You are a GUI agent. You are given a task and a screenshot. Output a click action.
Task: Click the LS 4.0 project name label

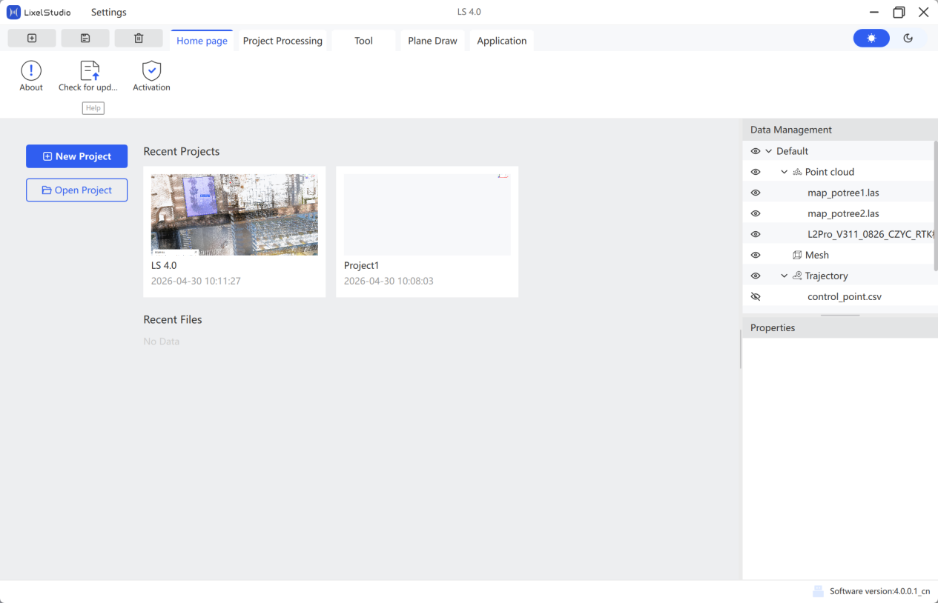(164, 265)
